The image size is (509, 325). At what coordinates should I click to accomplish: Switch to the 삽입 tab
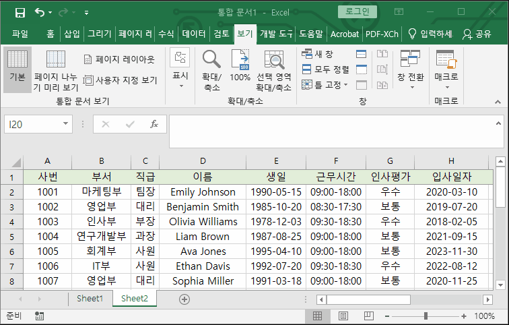(x=72, y=34)
